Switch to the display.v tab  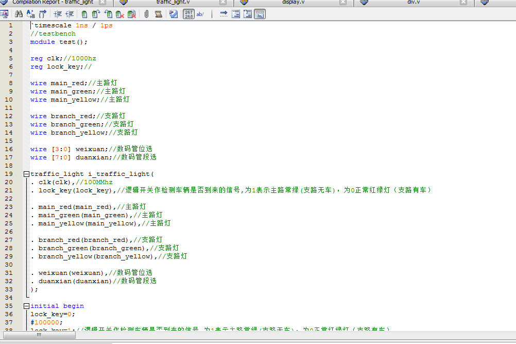click(x=293, y=2)
